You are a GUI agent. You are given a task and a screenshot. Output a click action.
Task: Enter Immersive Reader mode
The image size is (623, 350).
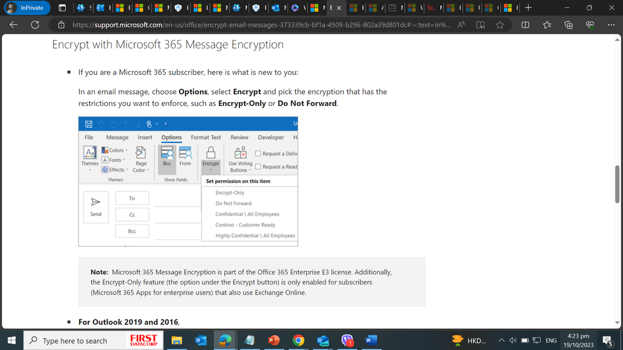(480, 25)
